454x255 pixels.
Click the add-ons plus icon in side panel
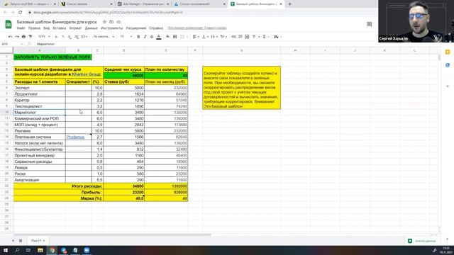(448, 86)
